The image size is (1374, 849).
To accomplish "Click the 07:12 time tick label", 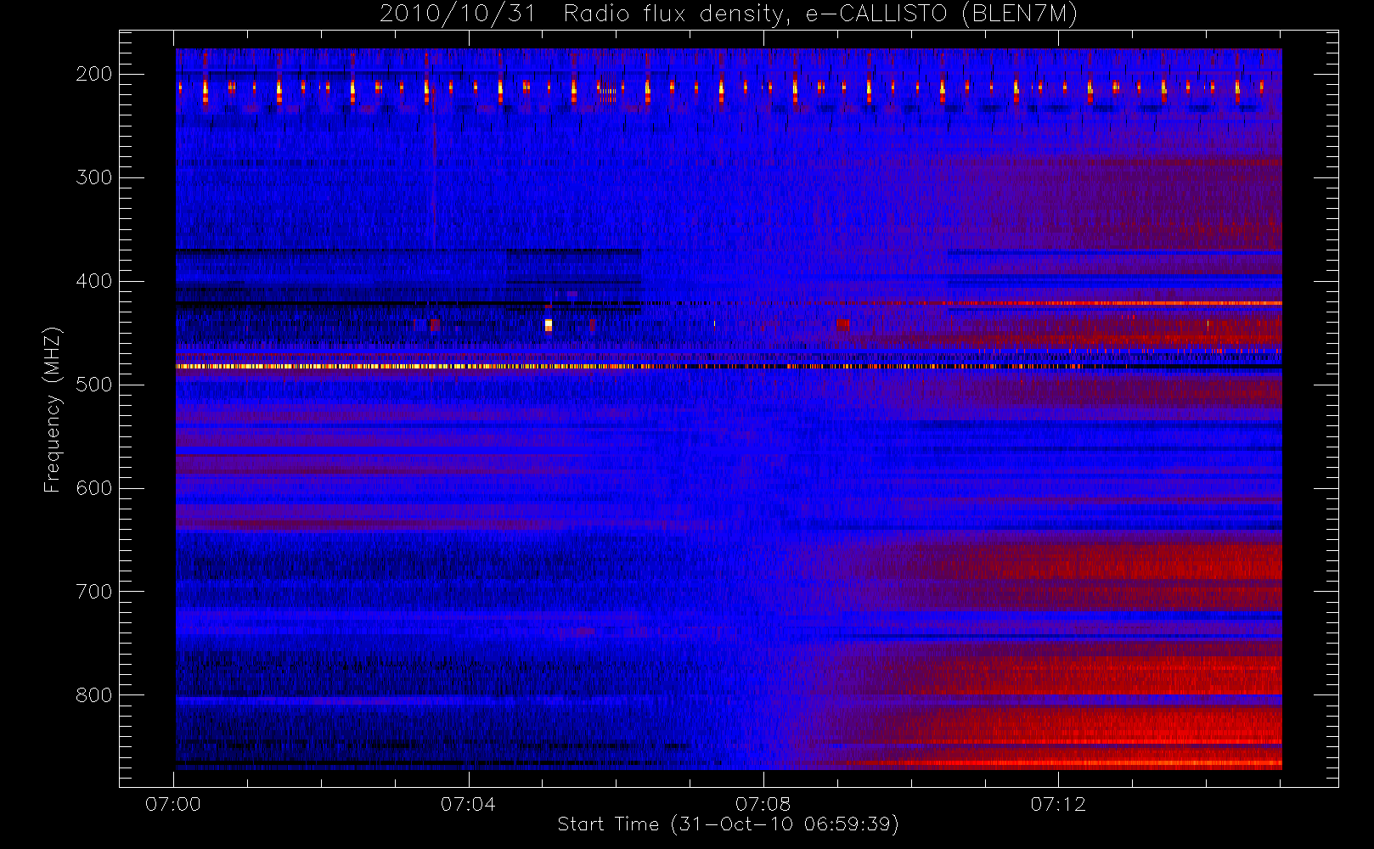I will coord(1058,804).
